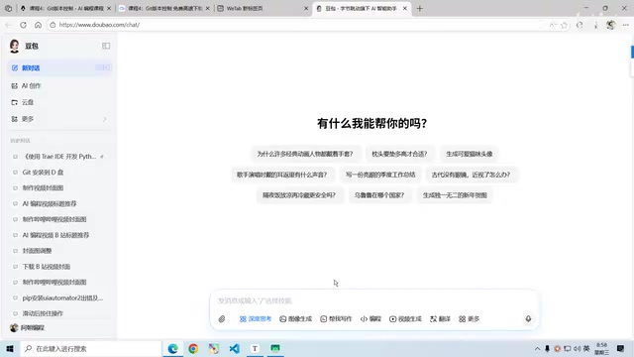Click the microphone icon in the system tray
The image size is (634, 357).
(x=547, y=348)
